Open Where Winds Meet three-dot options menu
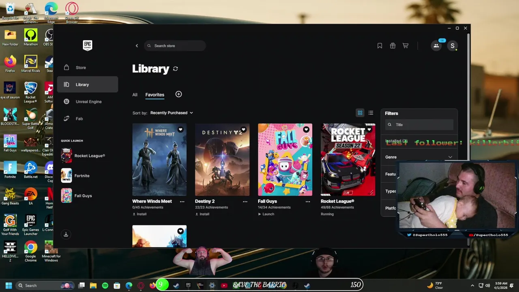The image size is (519, 292). (182, 202)
